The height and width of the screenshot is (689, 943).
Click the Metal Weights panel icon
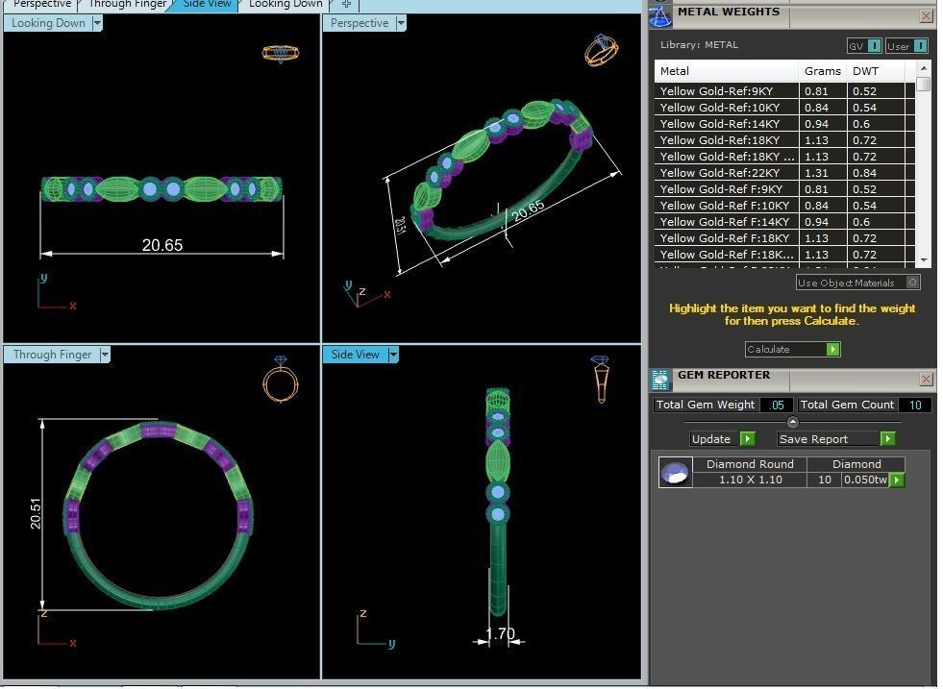coord(659,14)
